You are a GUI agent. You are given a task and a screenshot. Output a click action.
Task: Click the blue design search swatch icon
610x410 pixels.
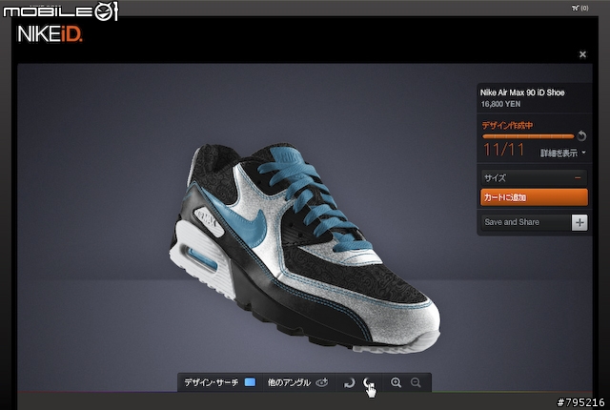tap(250, 382)
